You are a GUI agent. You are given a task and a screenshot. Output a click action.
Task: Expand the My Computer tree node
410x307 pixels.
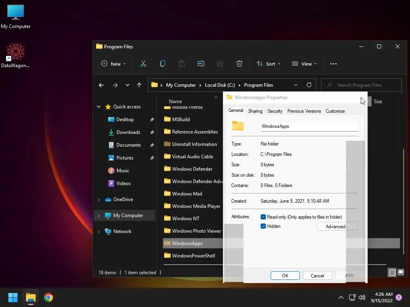pyautogui.click(x=99, y=215)
